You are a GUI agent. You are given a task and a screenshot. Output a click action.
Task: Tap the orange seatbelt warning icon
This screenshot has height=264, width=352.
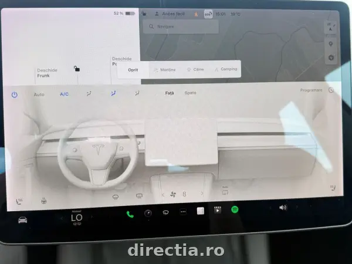click(x=196, y=14)
